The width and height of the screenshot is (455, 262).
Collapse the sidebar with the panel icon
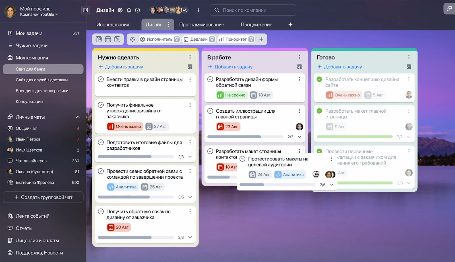click(x=86, y=10)
